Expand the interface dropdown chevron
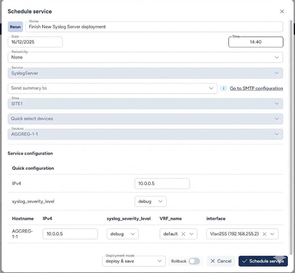 pos(272,234)
